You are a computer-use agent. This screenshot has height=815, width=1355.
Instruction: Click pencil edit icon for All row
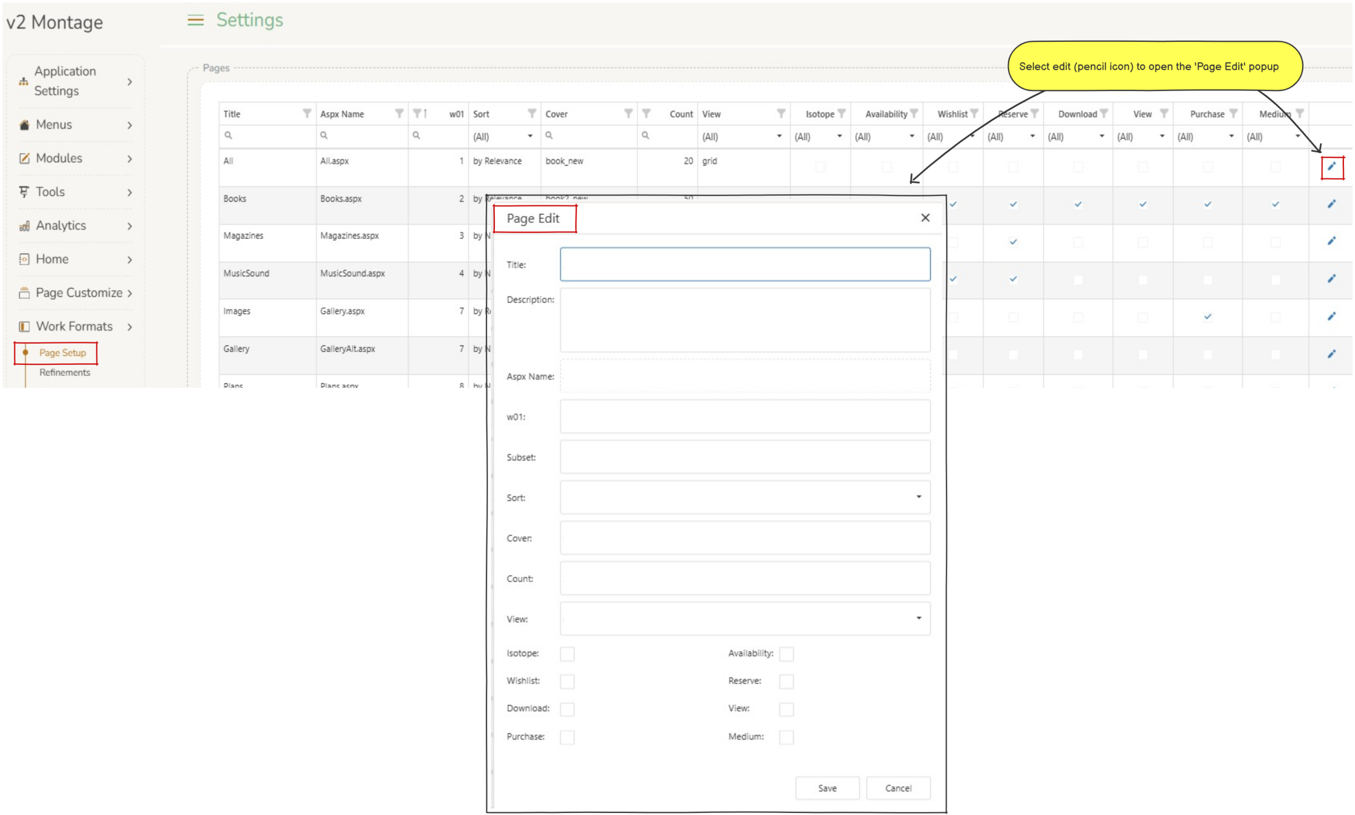[1331, 167]
